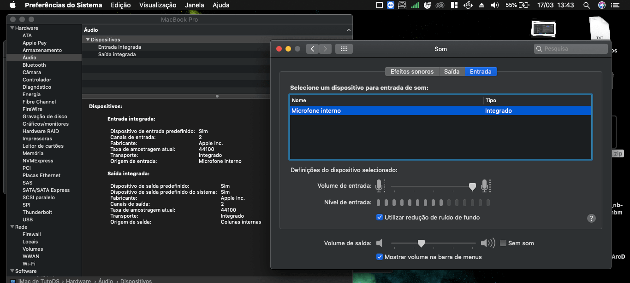
Task: Click the output volume speaker icon
Action: point(380,243)
